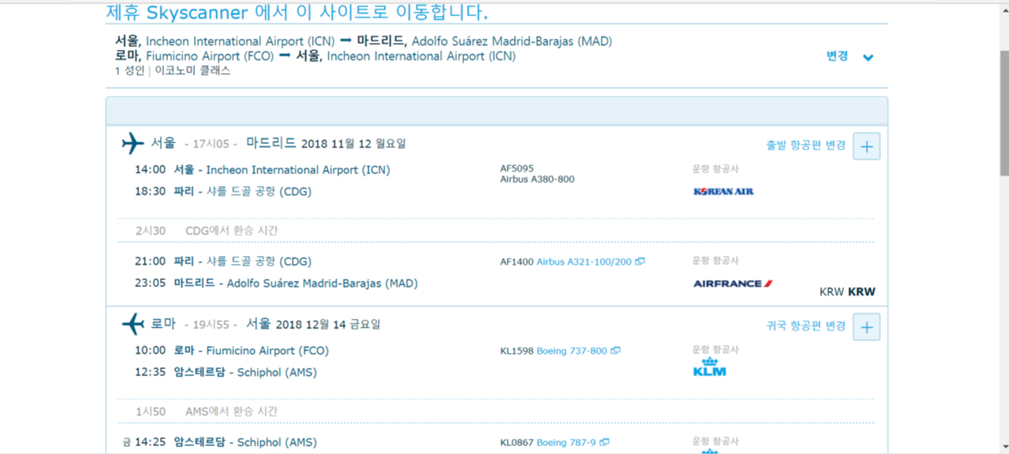Screen dimensions: 1009x454
Task: Open the plus button beside 귀국 항공편 변경
Action: tap(867, 327)
